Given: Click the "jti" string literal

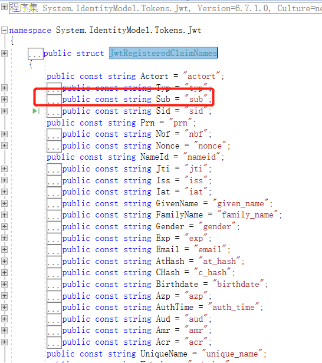Looking at the screenshot, I should pyautogui.click(x=196, y=169).
